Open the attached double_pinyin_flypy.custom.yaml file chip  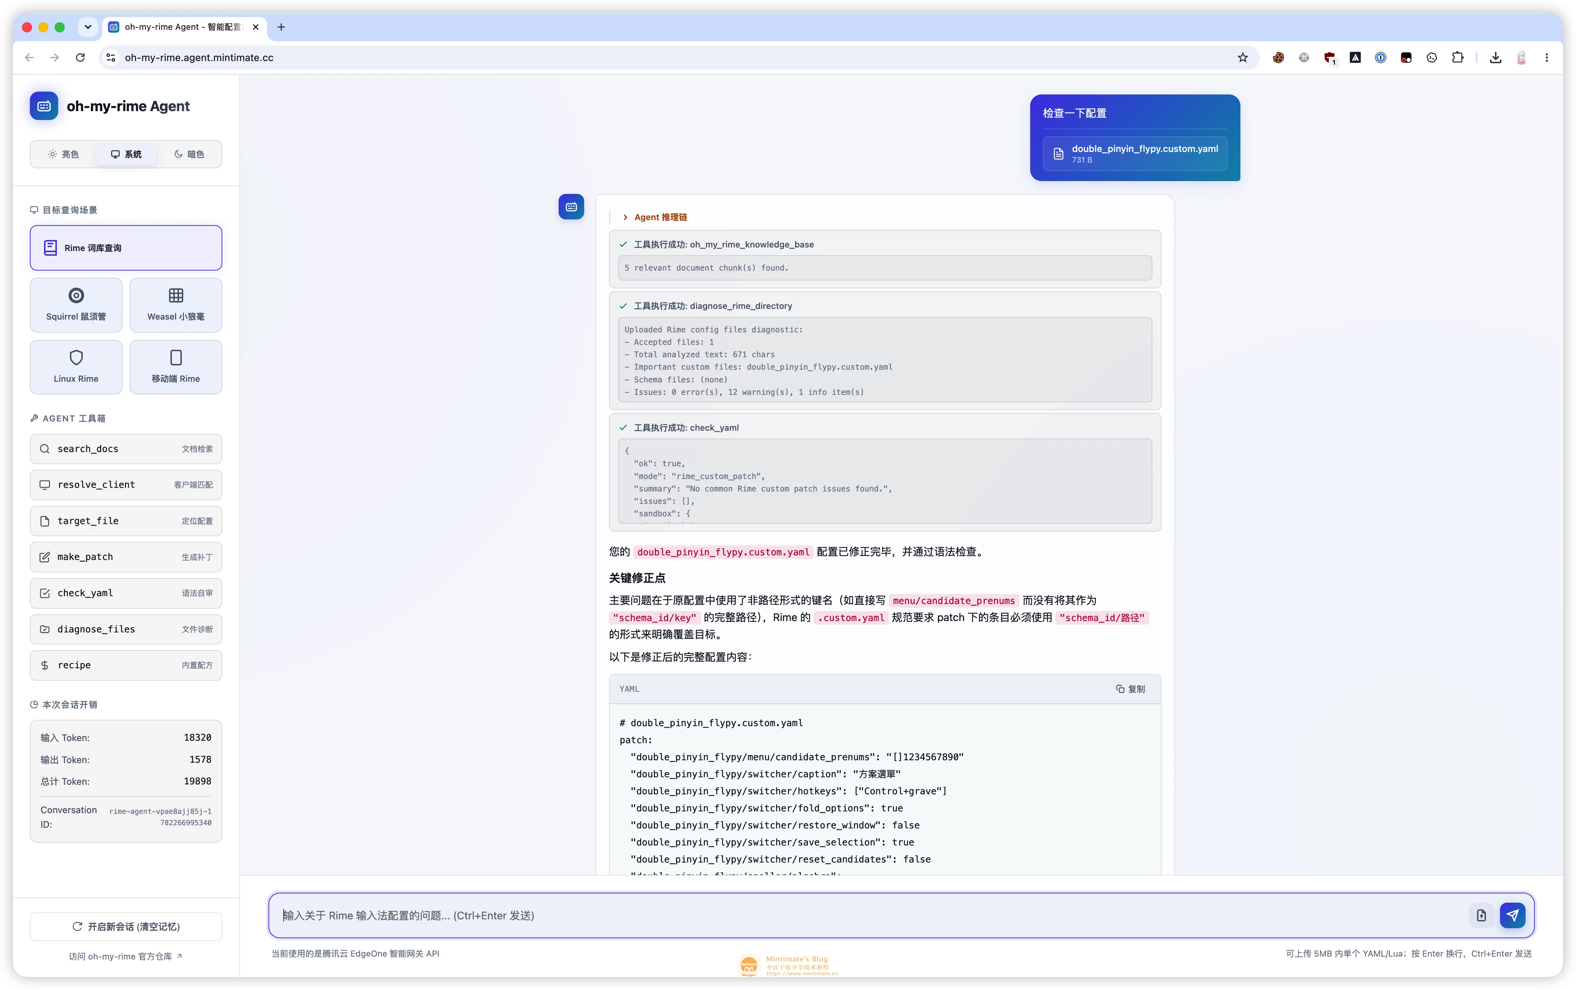pos(1135,154)
